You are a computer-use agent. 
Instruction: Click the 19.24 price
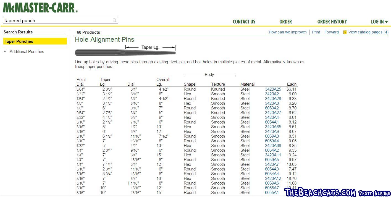[x=292, y=155]
